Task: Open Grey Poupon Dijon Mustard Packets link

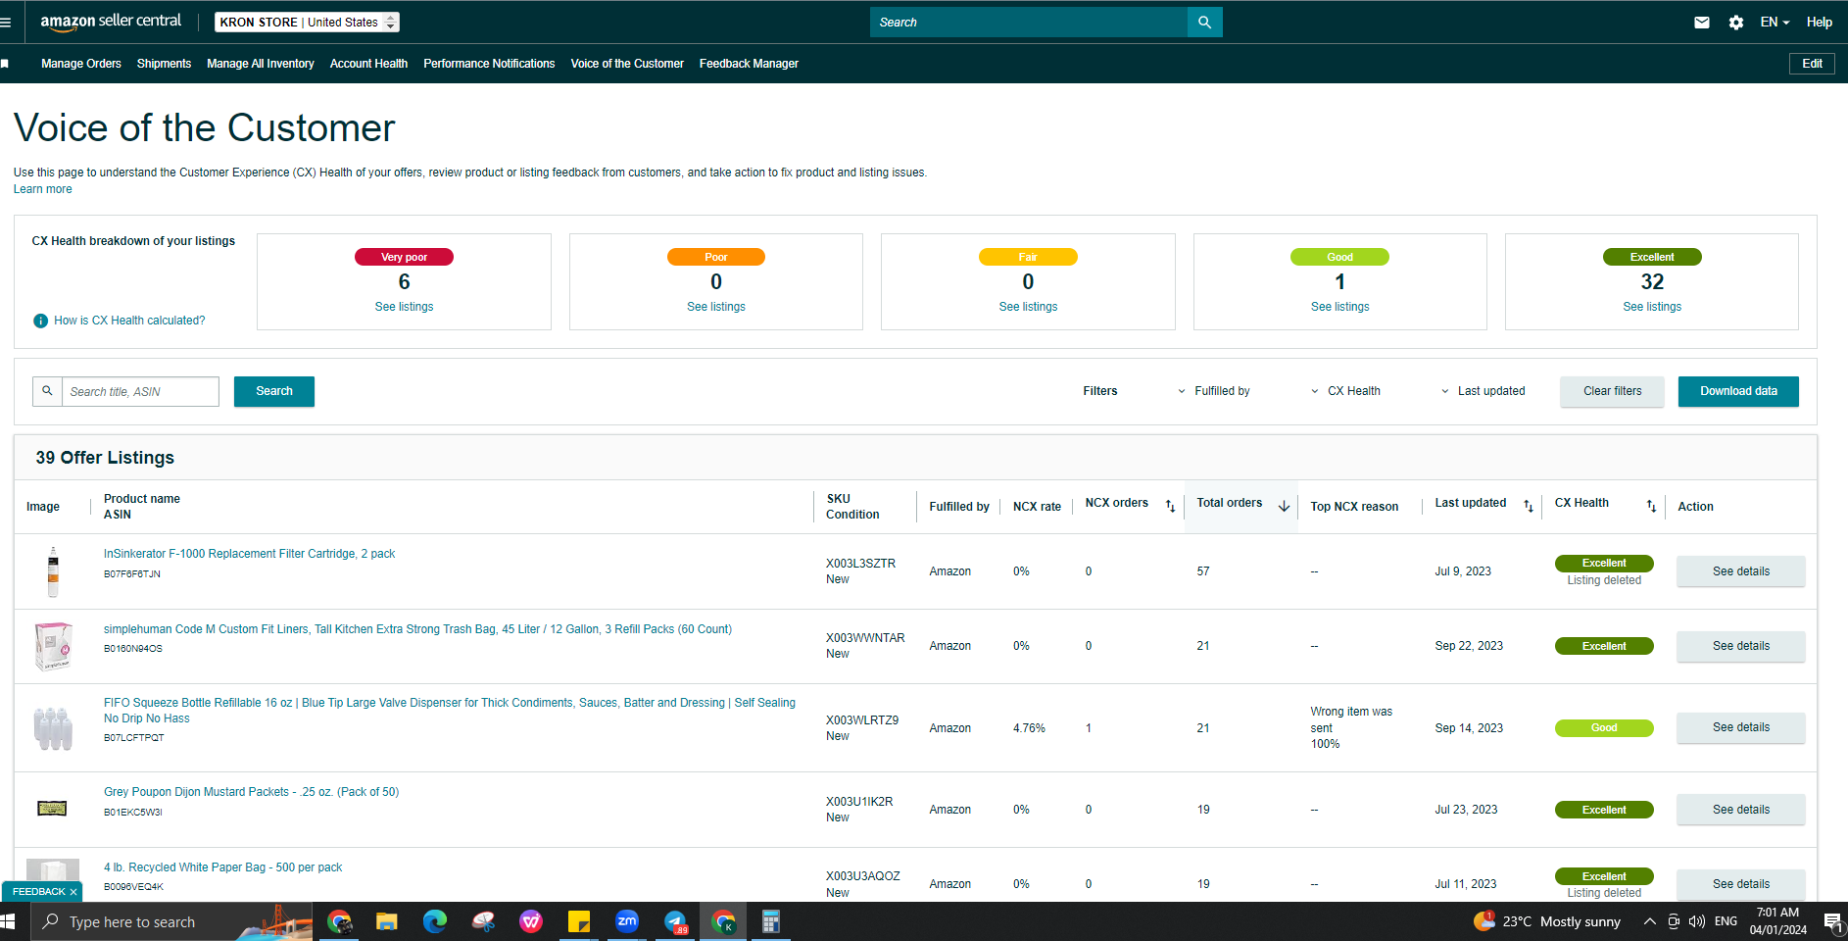Action: click(x=252, y=792)
